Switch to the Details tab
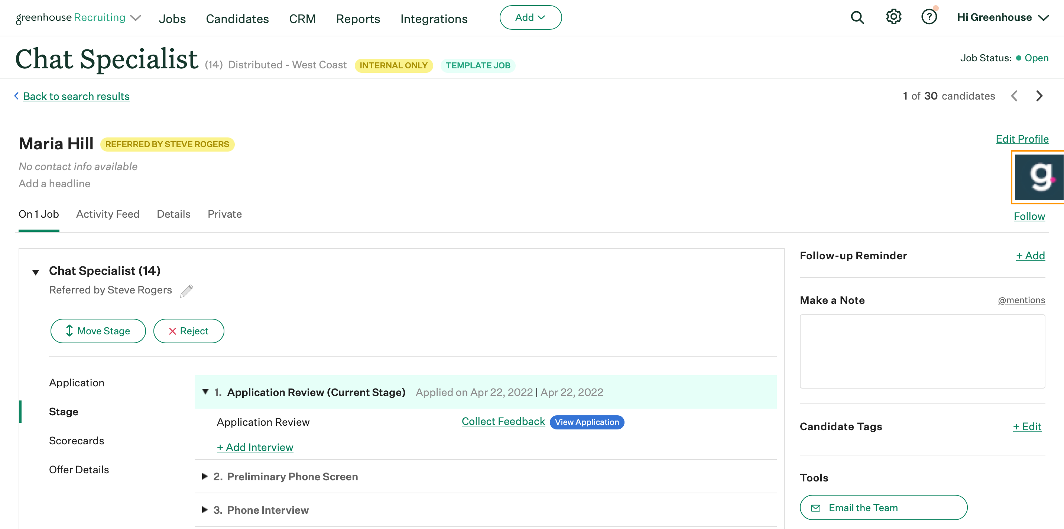Screen dimensions: 1064x529 tap(173, 214)
